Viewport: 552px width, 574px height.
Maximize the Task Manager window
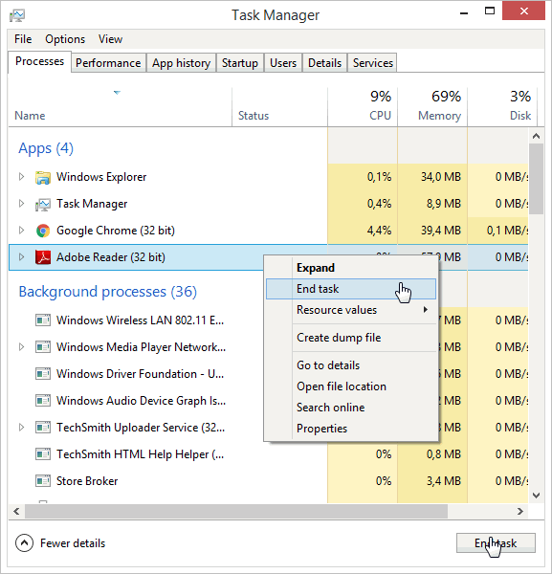[x=490, y=11]
